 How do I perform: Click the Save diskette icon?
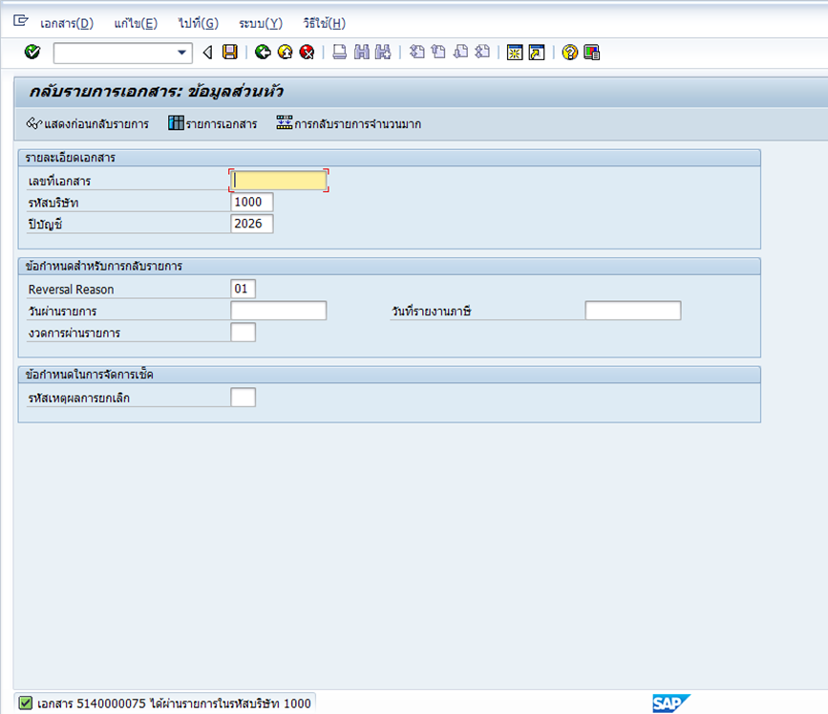pos(230,52)
